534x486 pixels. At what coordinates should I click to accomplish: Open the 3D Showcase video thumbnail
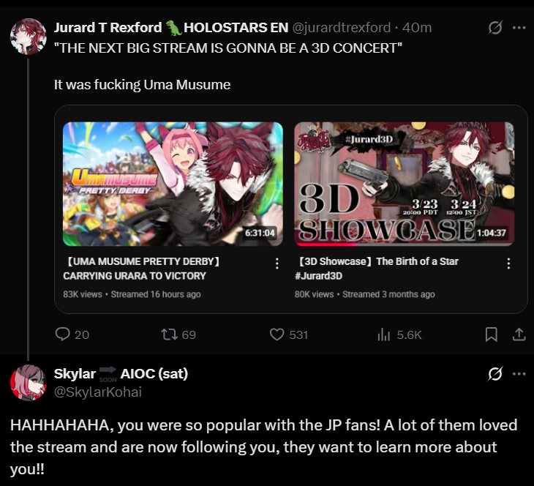tap(405, 184)
